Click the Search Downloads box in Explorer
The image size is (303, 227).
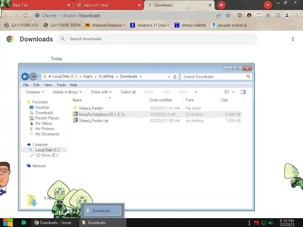tap(216, 77)
